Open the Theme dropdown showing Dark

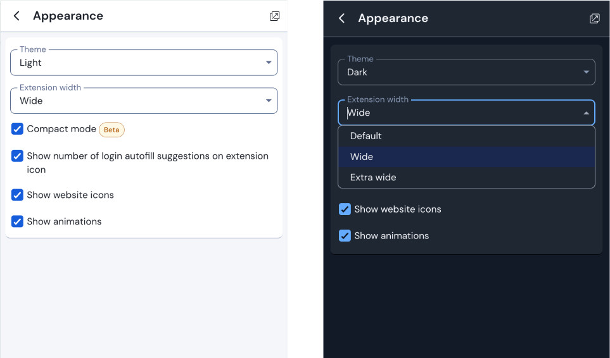[x=466, y=72]
